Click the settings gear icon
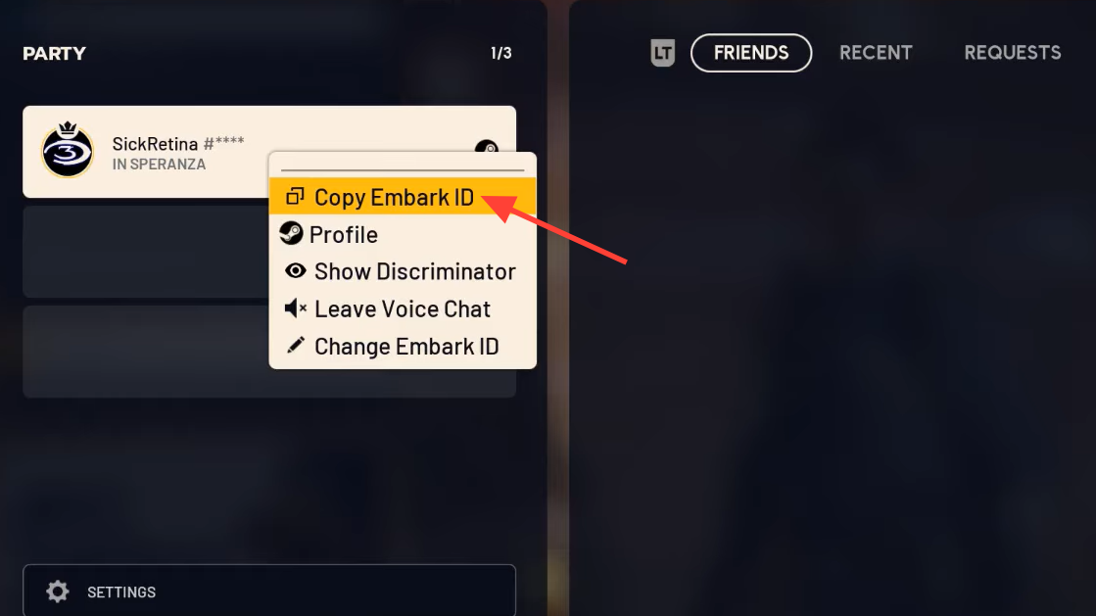This screenshot has width=1096, height=616. 58,592
